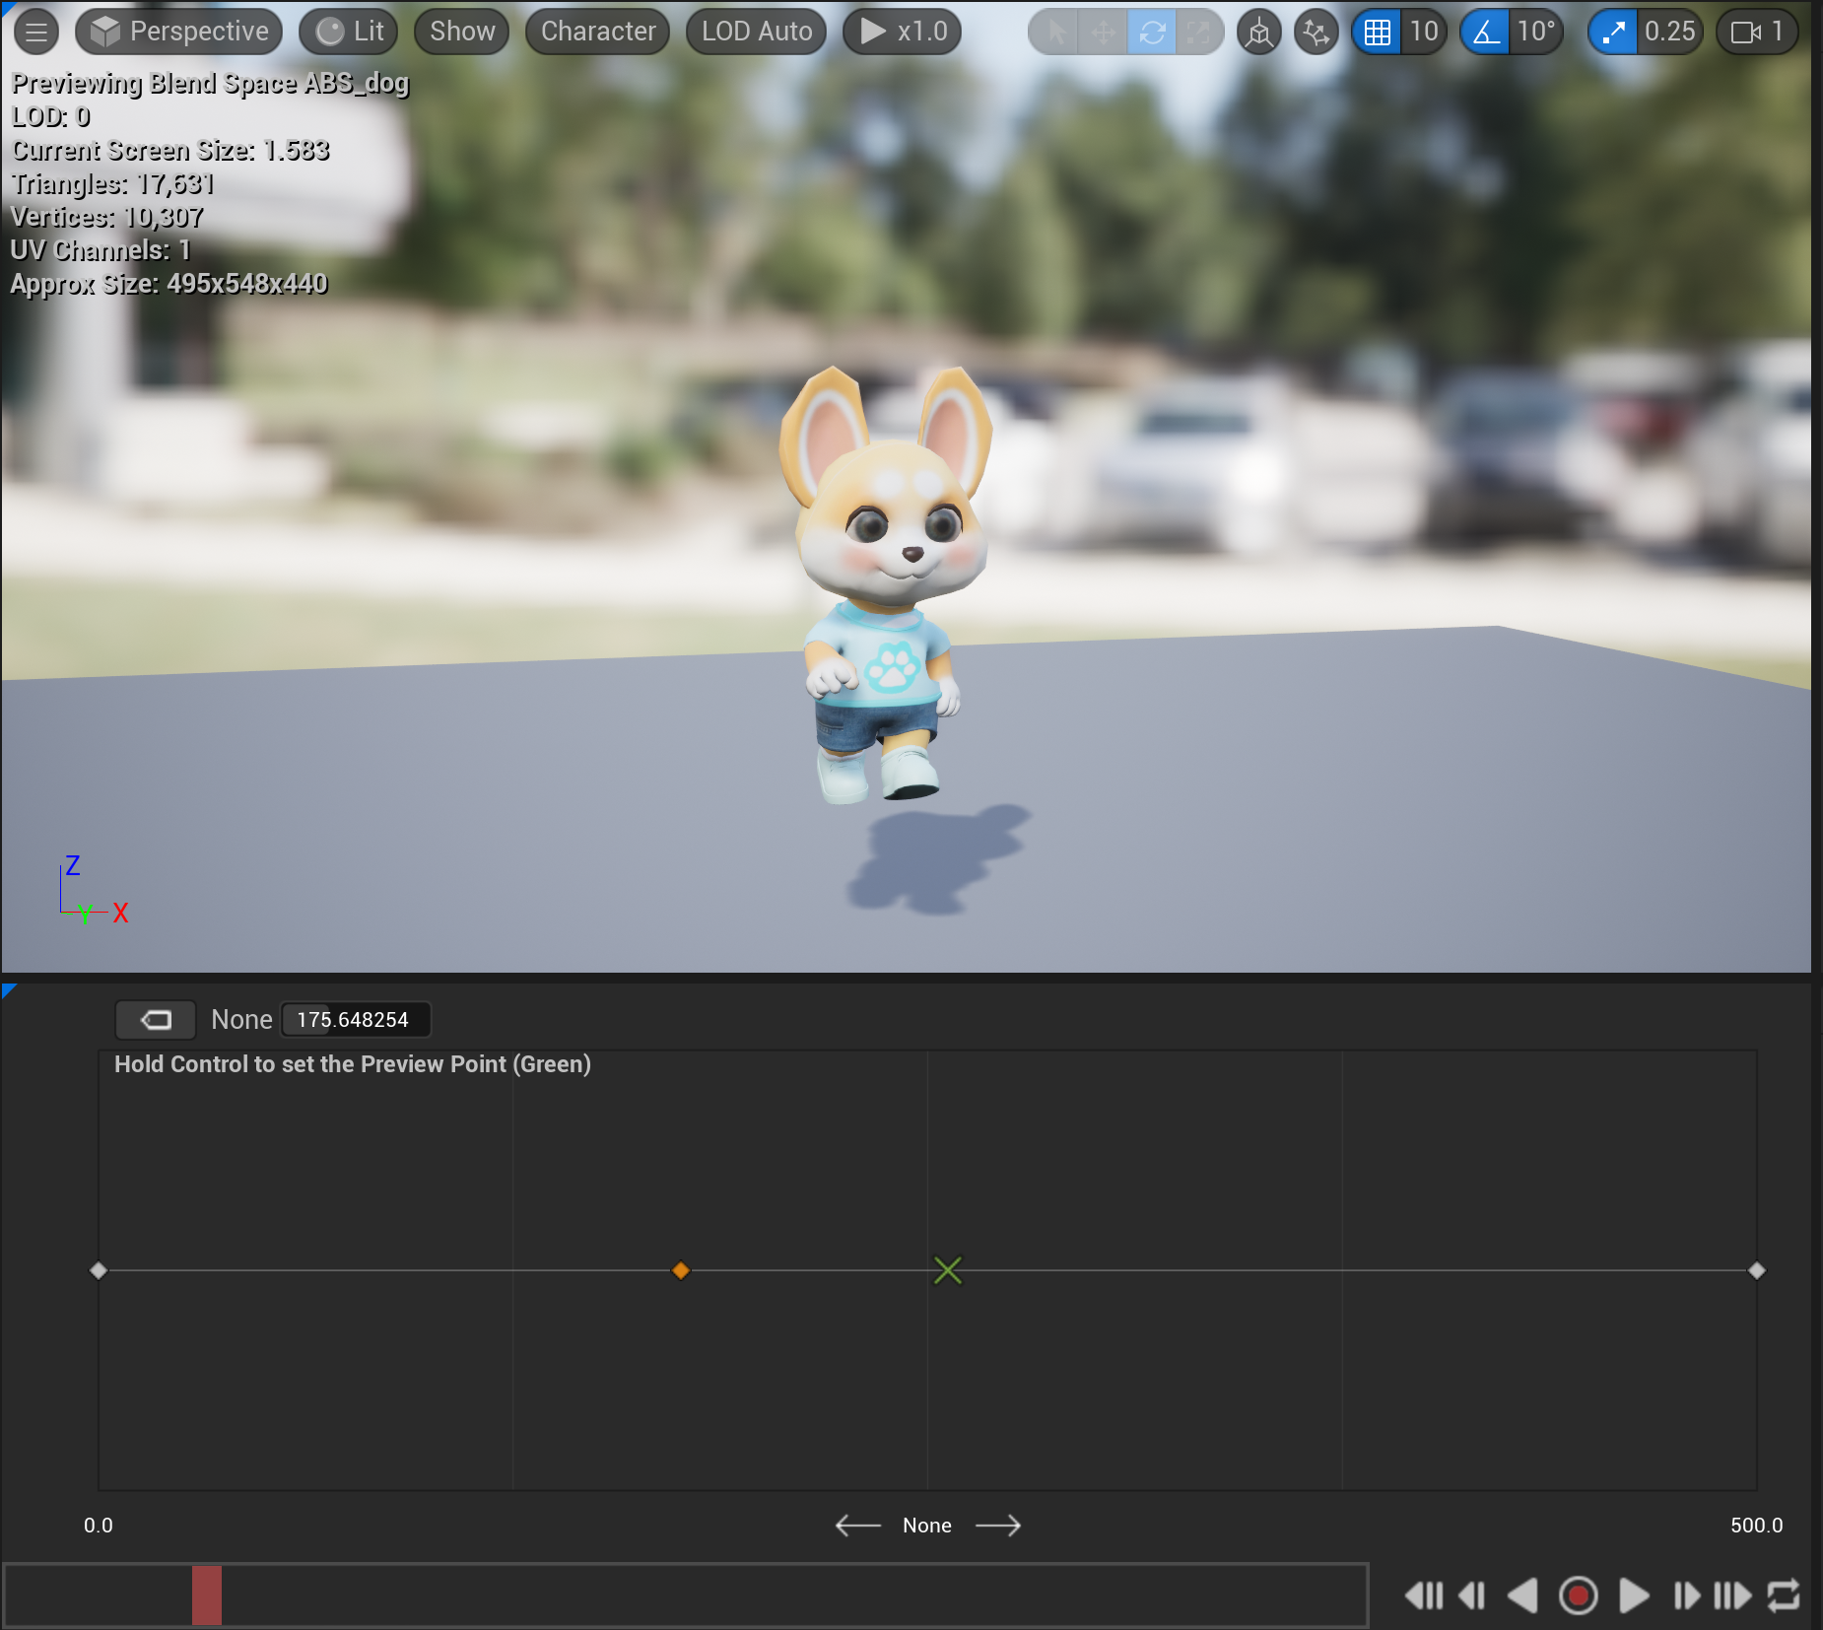Screen dimensions: 1823x1630
Task: Click the surface snapping icon
Action: 1316,32
